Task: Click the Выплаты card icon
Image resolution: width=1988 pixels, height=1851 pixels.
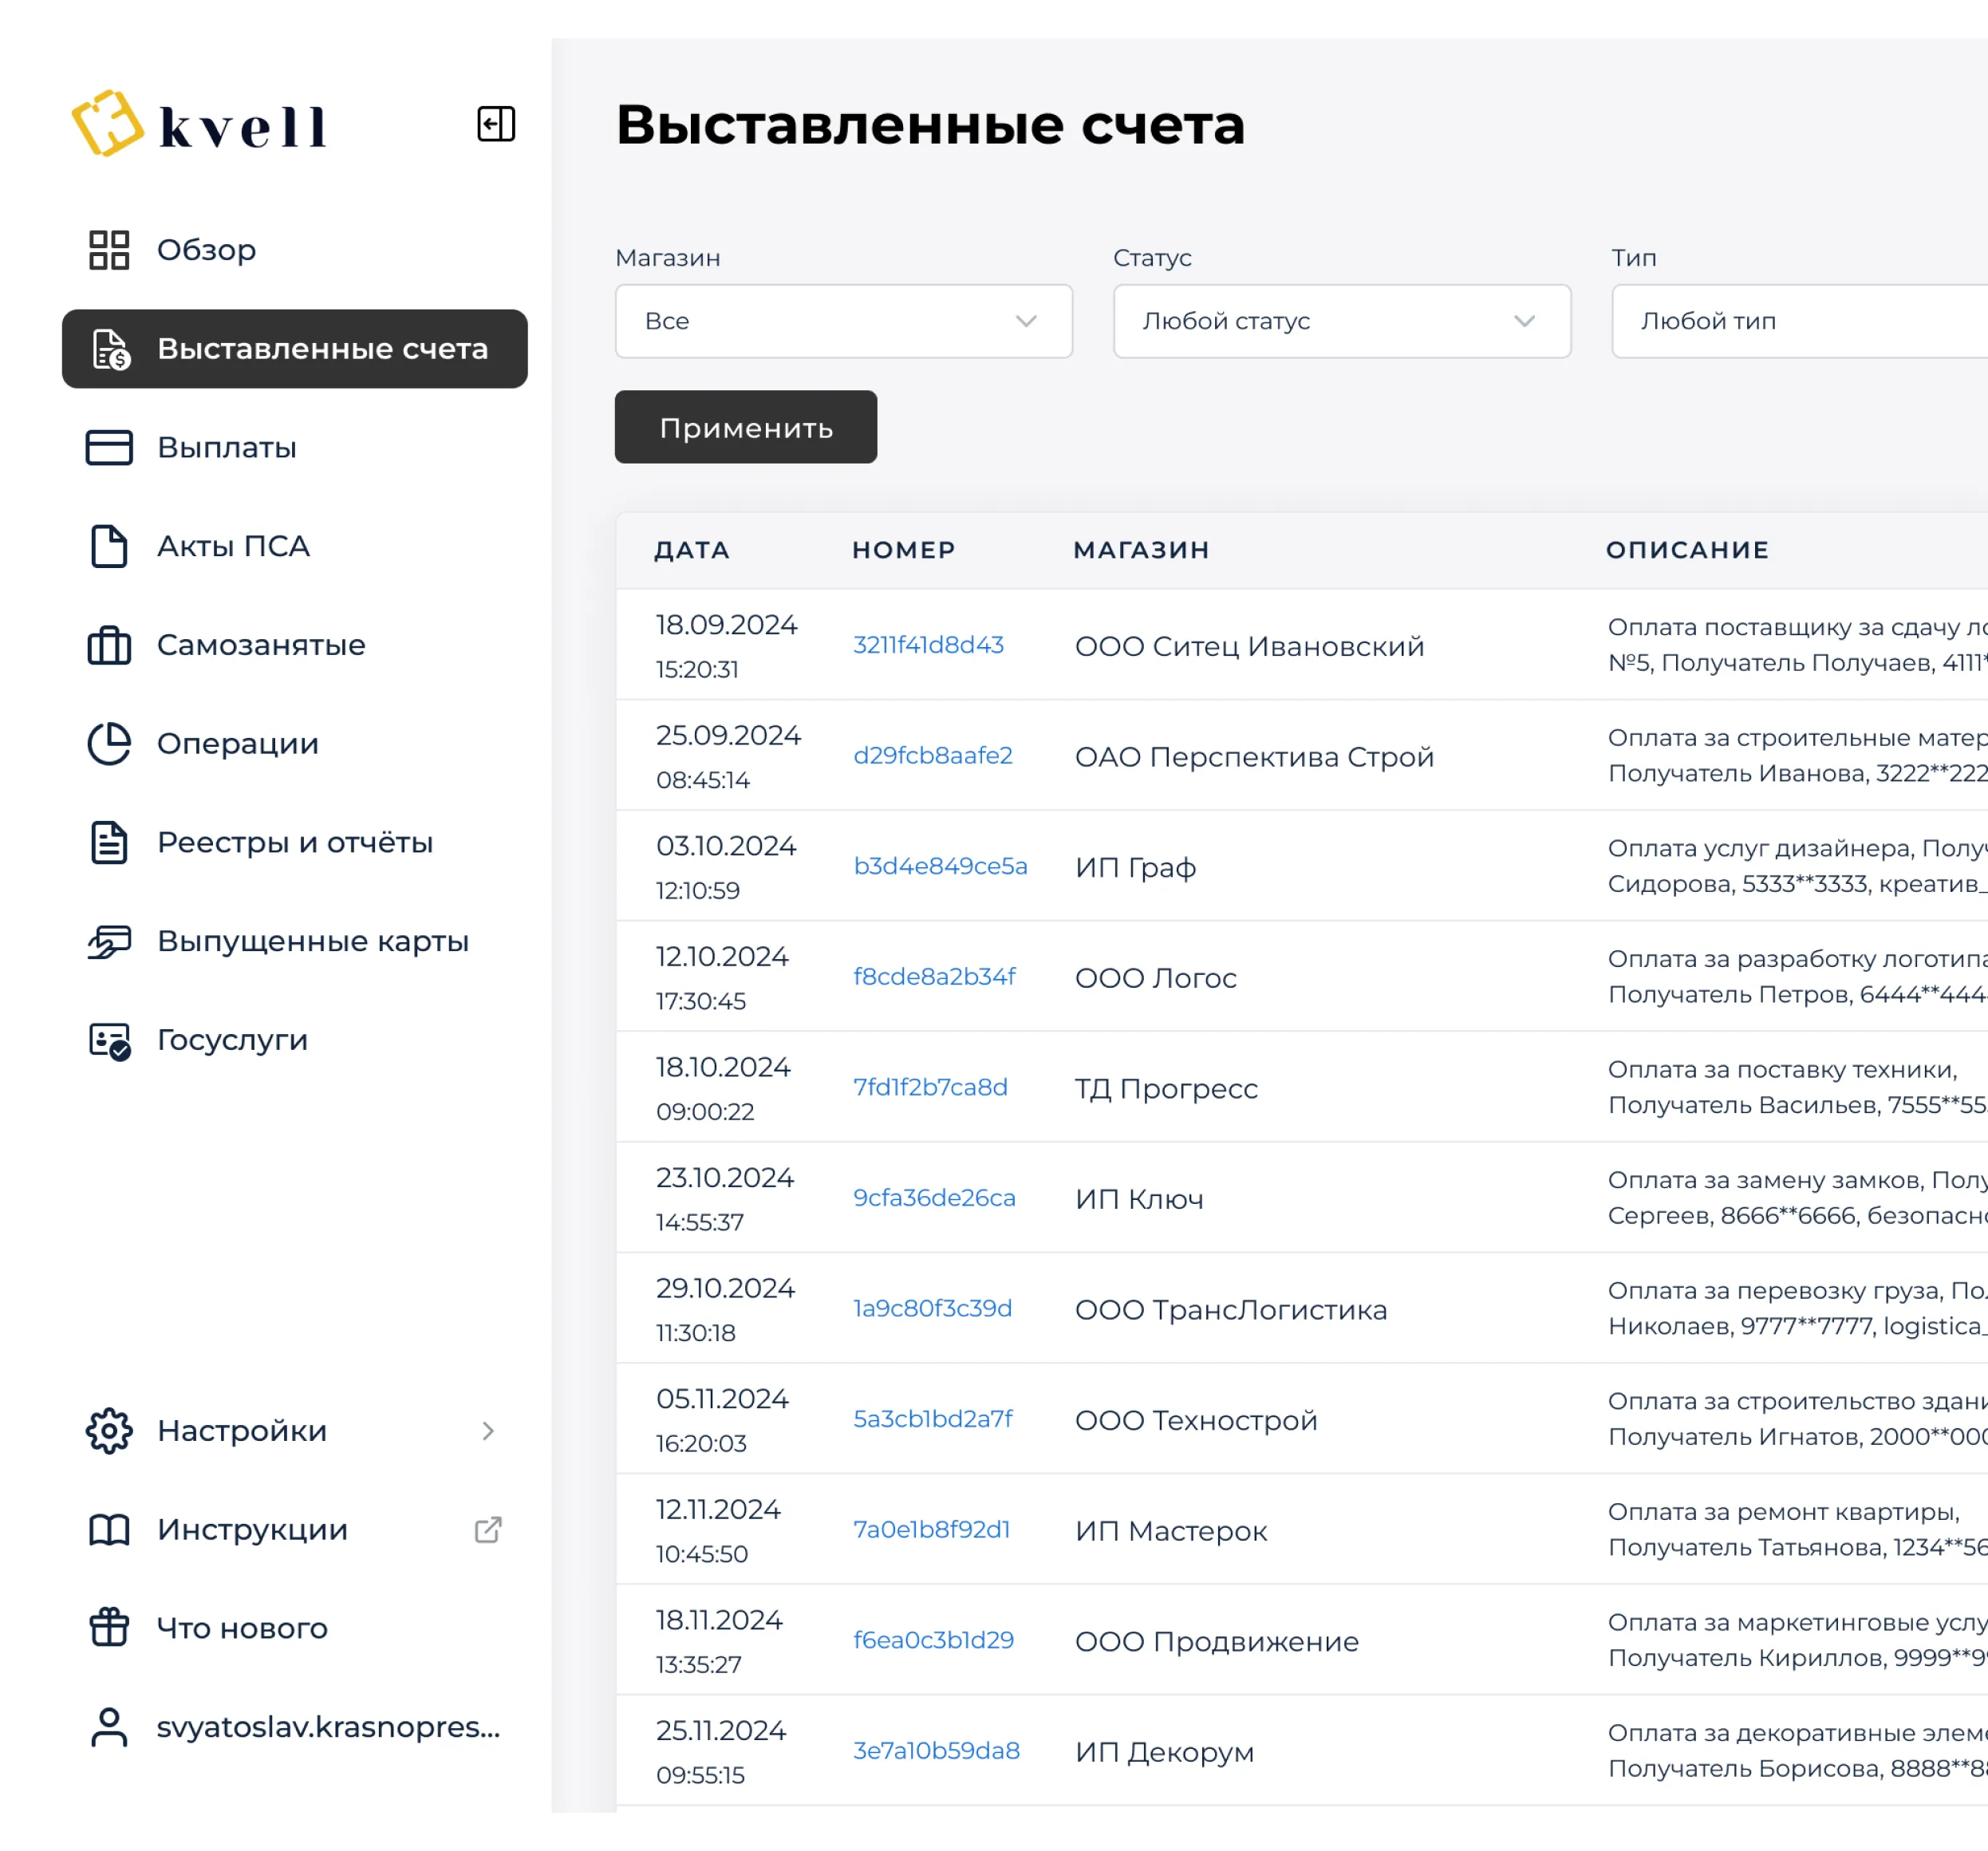Action: click(109, 447)
